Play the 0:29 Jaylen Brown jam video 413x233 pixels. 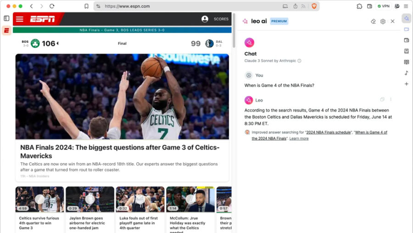tap(90, 199)
